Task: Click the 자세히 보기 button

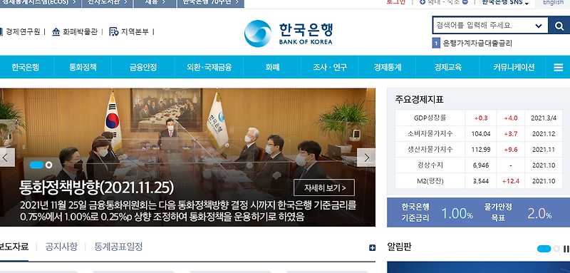Action: click(324, 188)
